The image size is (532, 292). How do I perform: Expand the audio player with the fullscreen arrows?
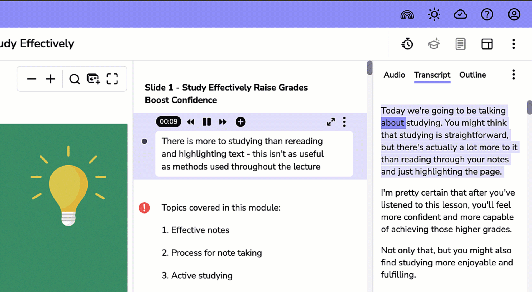331,122
